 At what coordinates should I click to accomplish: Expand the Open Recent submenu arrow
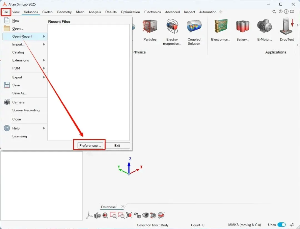pos(44,36)
